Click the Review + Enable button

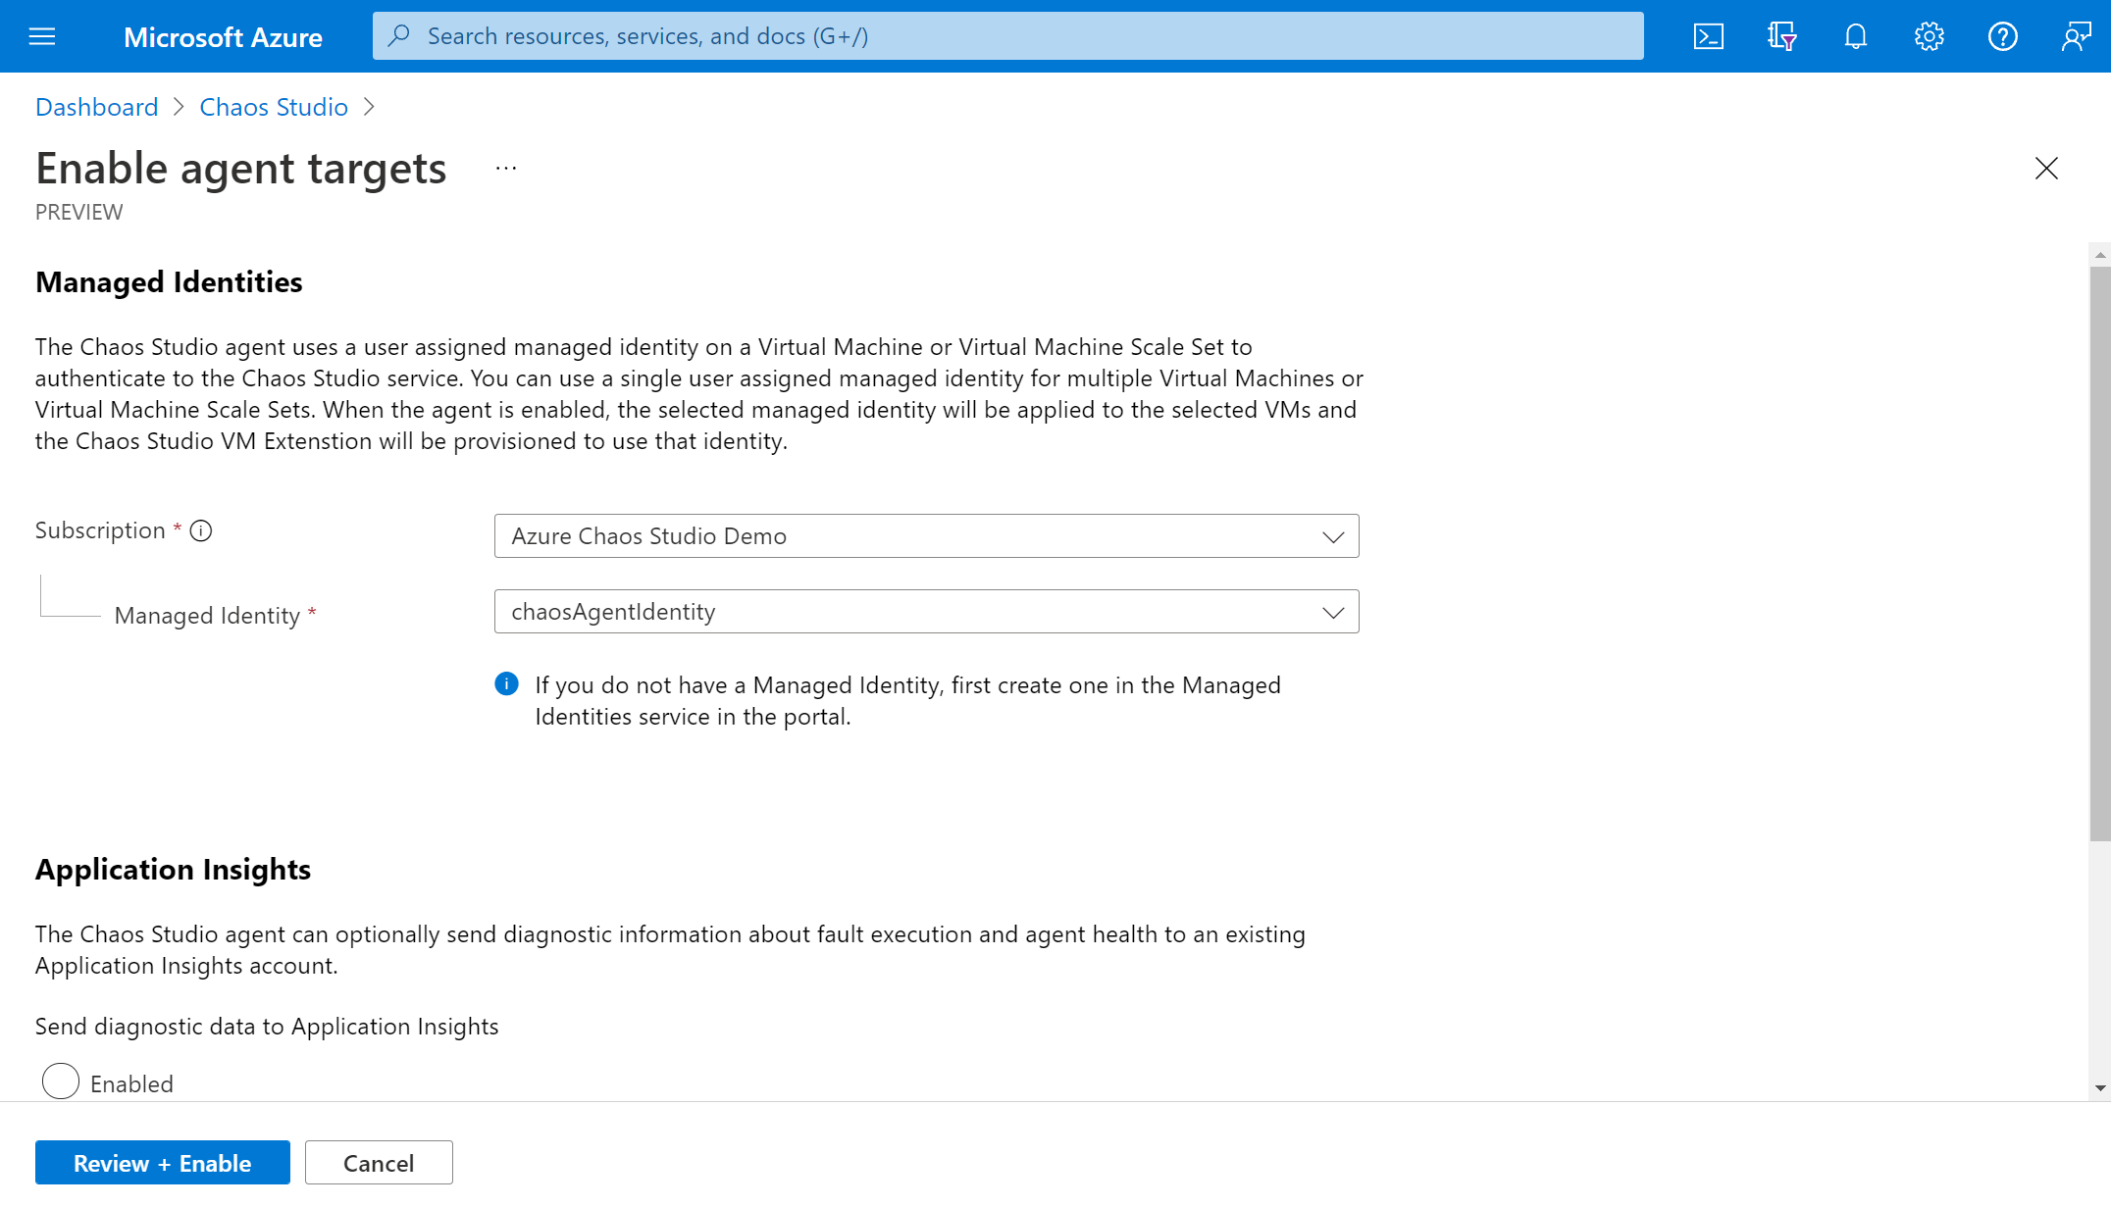click(163, 1162)
